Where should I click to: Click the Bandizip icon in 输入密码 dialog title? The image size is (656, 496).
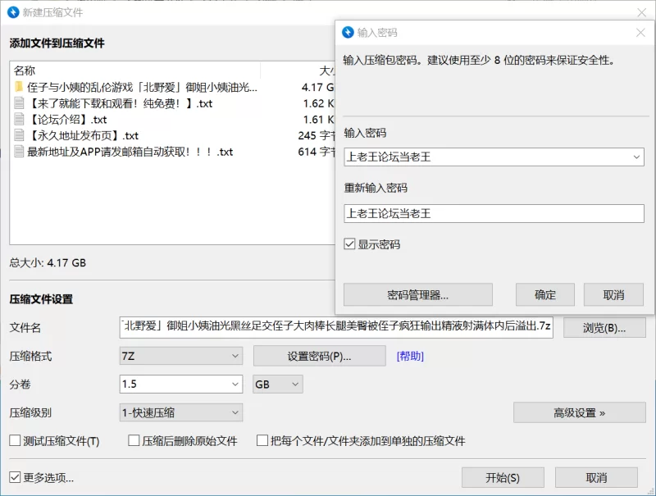348,32
